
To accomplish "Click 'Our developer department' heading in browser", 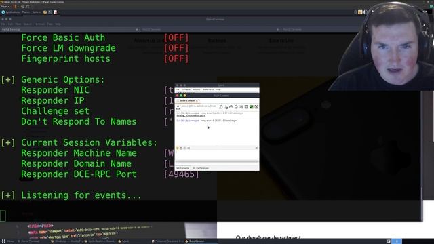I will pyautogui.click(x=269, y=237).
